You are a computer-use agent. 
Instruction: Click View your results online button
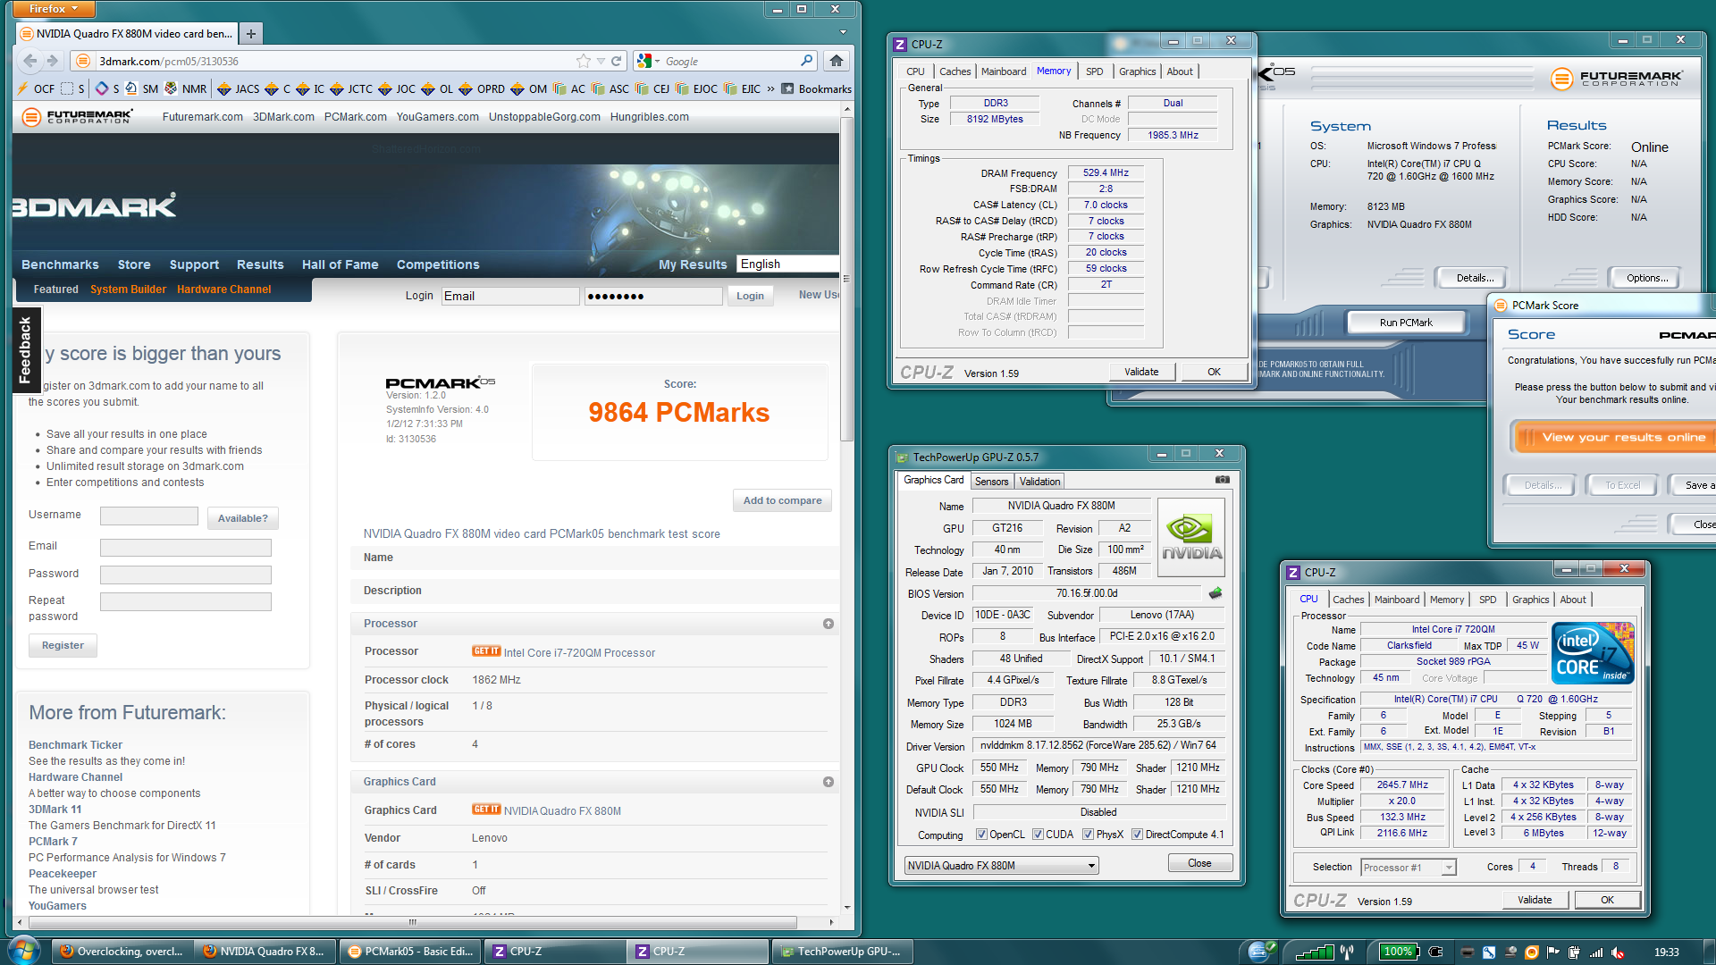[1614, 437]
